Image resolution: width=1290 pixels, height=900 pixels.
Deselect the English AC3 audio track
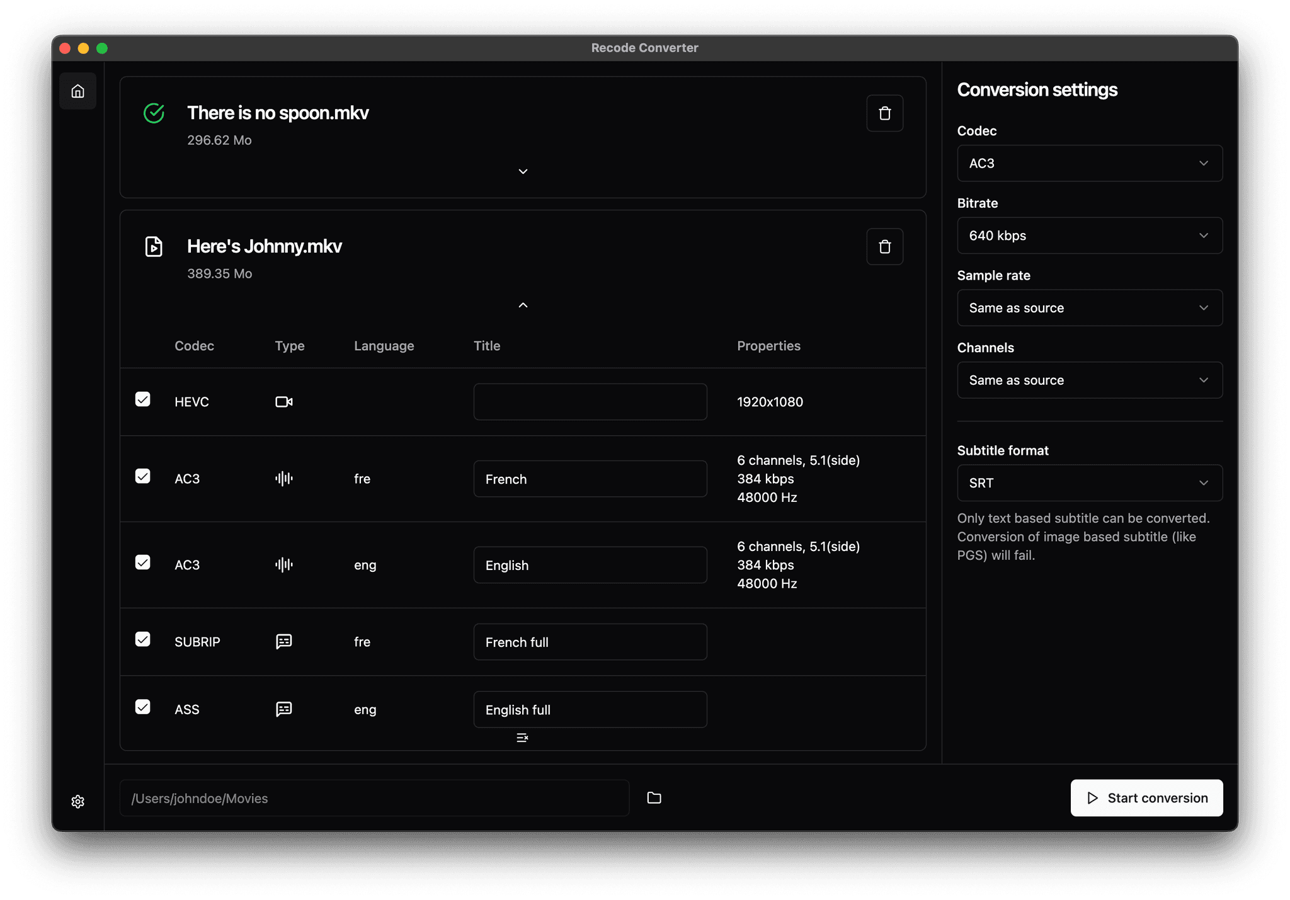pyautogui.click(x=143, y=562)
